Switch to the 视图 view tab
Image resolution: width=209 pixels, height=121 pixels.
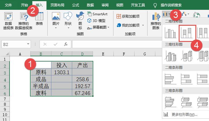(120, 5)
